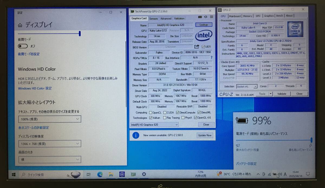Click the Settings gear icon on the taskbar

pyautogui.click(x=144, y=174)
